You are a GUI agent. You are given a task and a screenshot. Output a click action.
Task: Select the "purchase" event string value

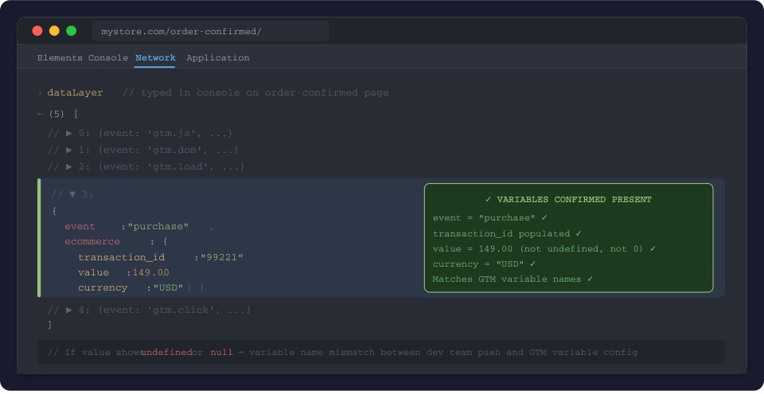[158, 227]
